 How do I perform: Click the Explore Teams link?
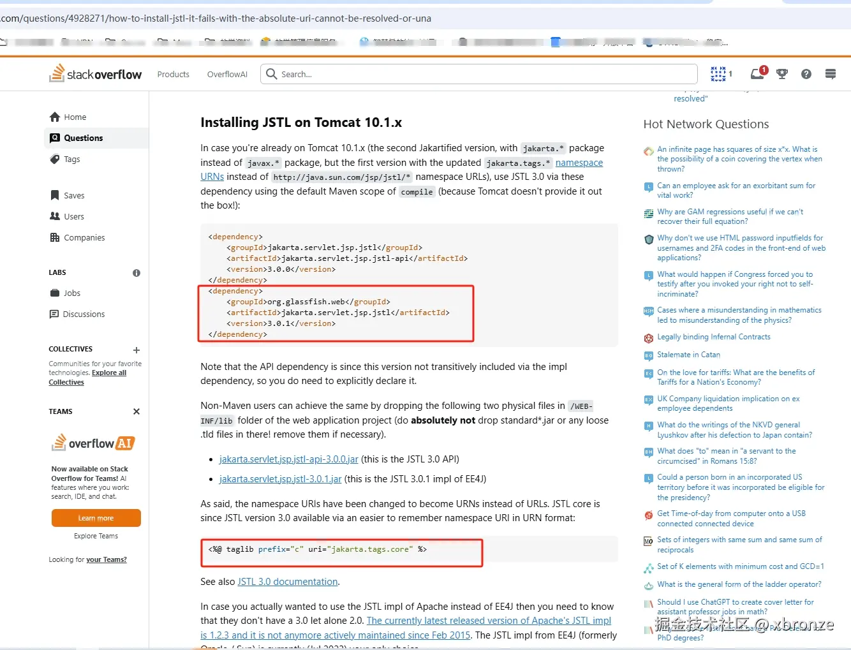point(96,536)
